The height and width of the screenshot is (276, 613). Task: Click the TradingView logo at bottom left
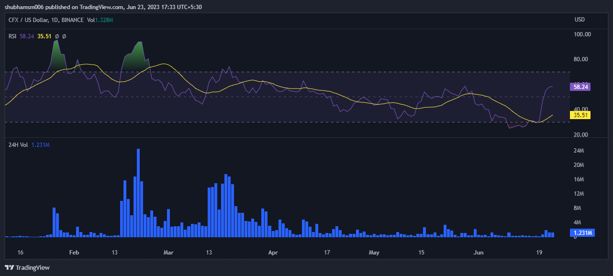[27, 267]
